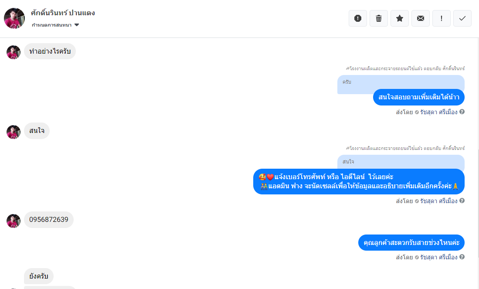Star this conversation as follow-up
The width and height of the screenshot is (479, 289).
click(400, 18)
